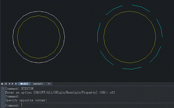Click 'Specify opposite corner:' history text

pyautogui.click(x=26, y=100)
